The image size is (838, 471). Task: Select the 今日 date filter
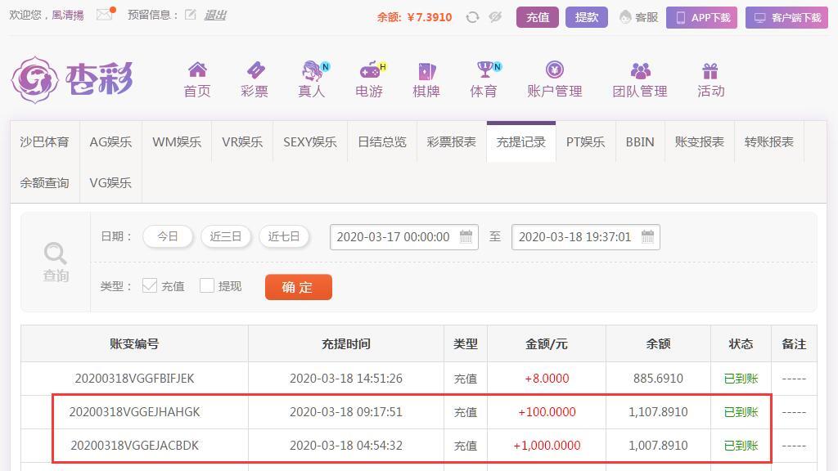(167, 236)
